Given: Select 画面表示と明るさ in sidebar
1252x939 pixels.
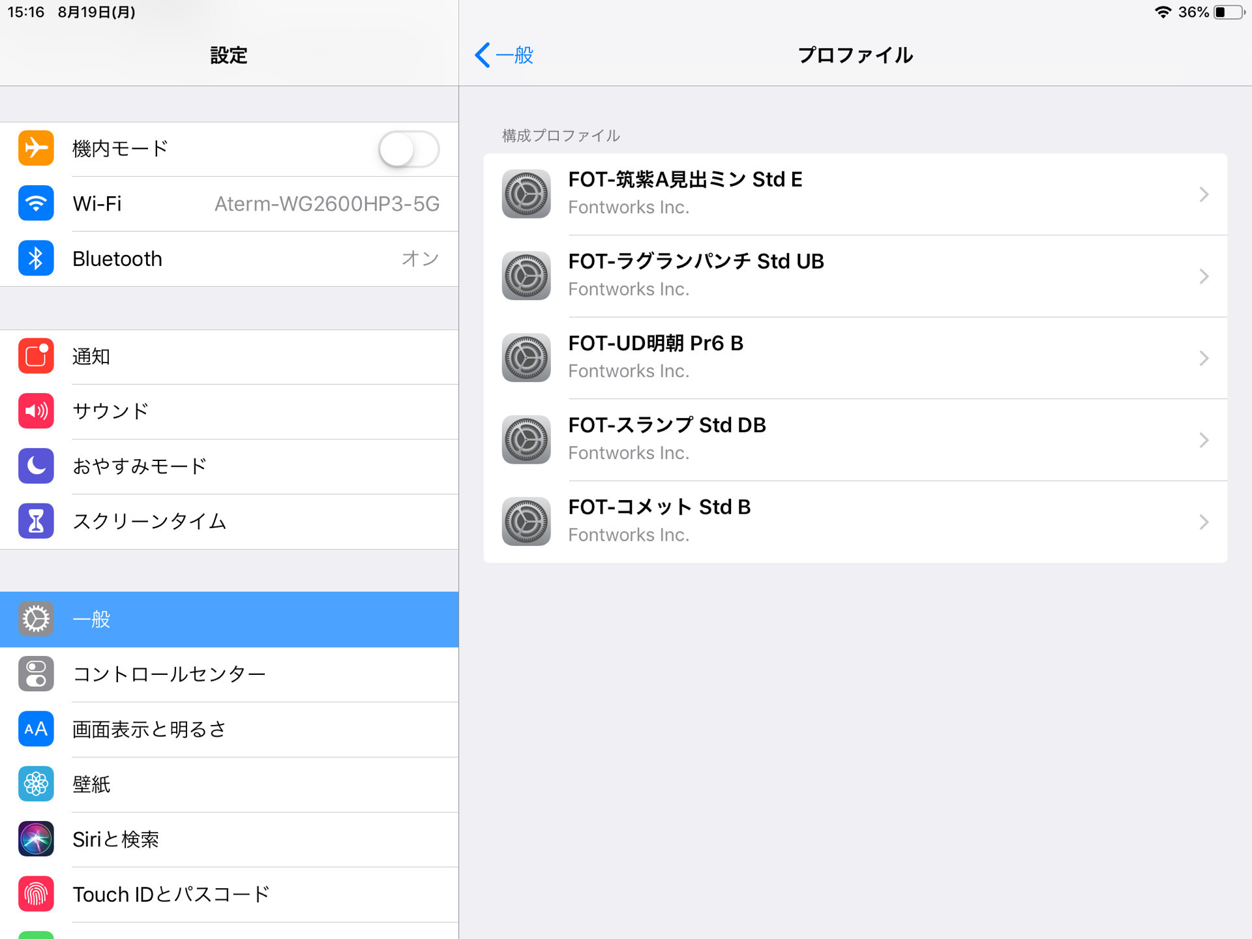Looking at the screenshot, I should (x=229, y=729).
